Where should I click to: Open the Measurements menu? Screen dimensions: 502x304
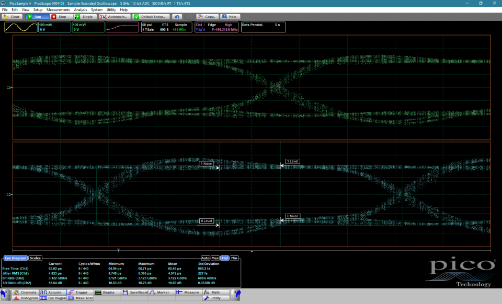point(58,10)
